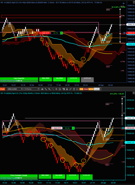135x185 pixels.
Task: Click the bar chart style icon
Action: [x=42, y=89]
